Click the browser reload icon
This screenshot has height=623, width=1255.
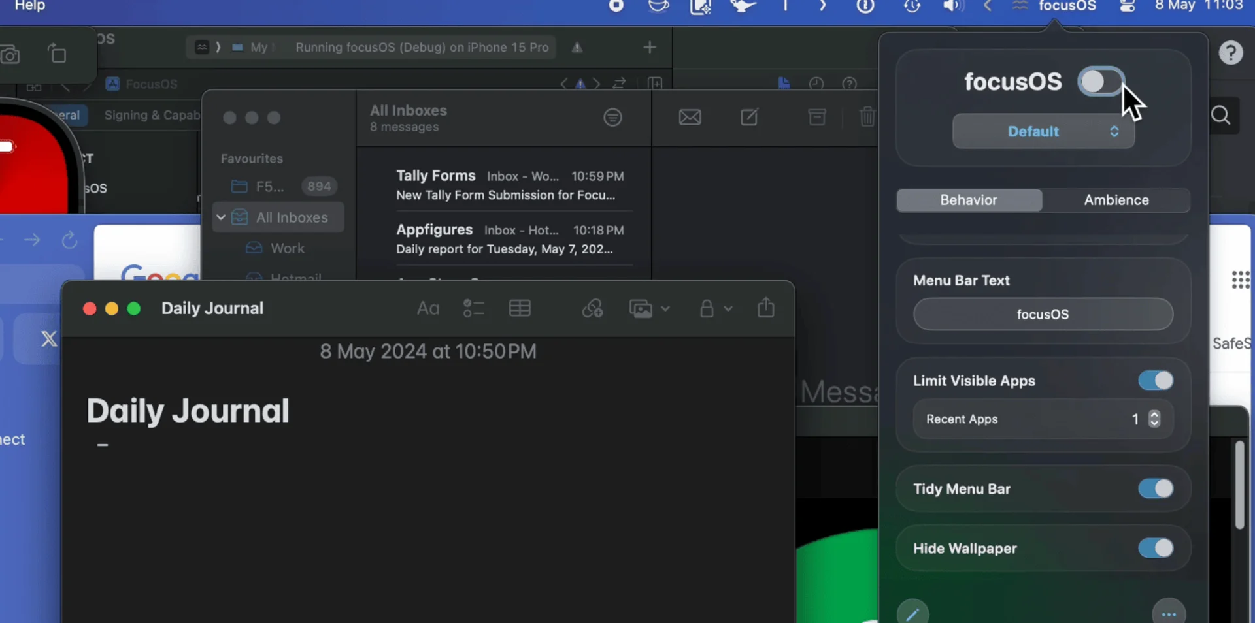70,240
